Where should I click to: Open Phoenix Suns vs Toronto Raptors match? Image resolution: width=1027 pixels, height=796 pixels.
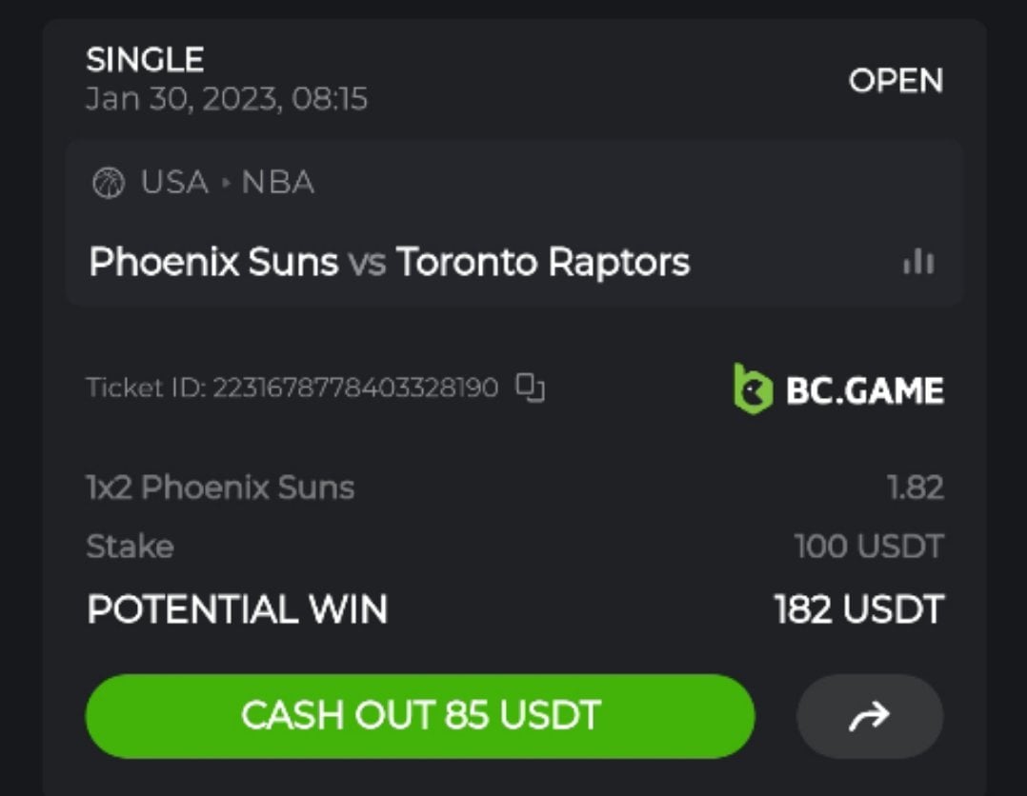(x=389, y=262)
